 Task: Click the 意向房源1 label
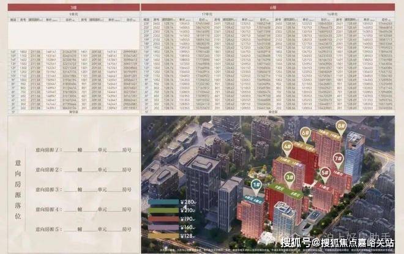click(48, 150)
